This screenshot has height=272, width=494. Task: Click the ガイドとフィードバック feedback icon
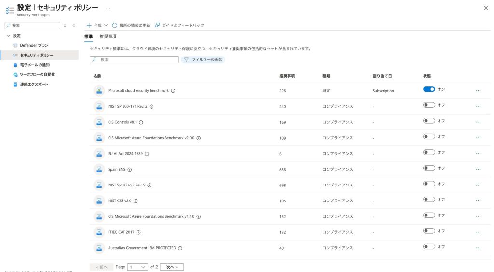point(158,25)
